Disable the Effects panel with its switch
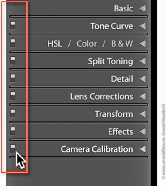 click(13, 131)
